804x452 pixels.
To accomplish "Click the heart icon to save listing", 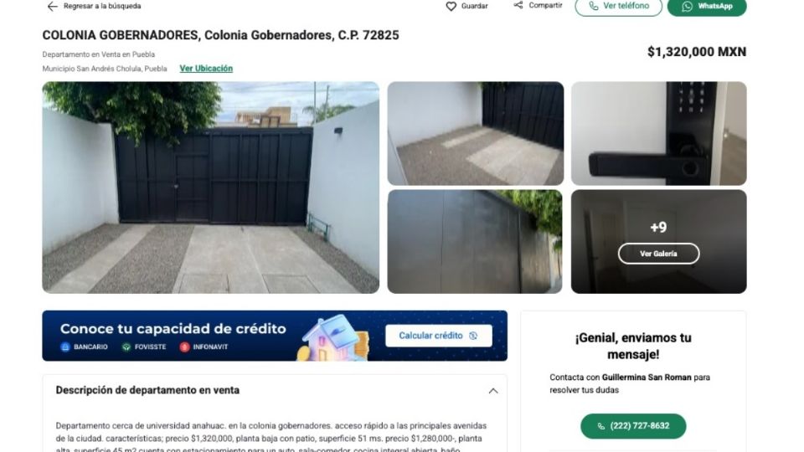I will point(451,6).
